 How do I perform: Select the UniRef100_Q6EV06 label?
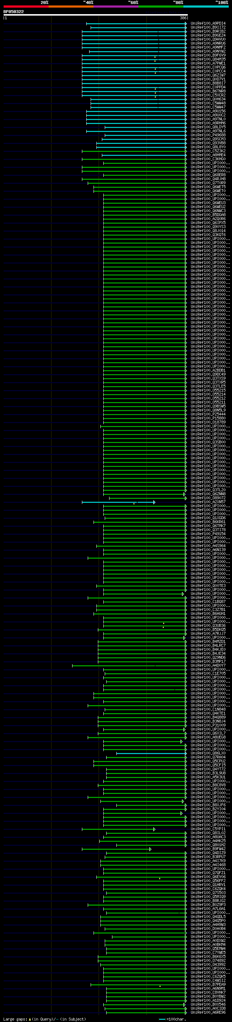tap(208, 877)
